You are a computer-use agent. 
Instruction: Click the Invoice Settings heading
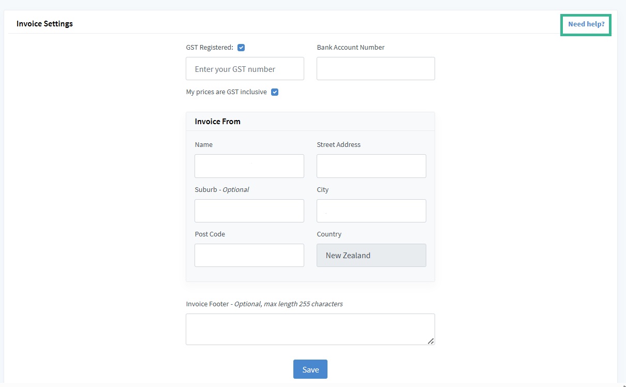point(44,24)
